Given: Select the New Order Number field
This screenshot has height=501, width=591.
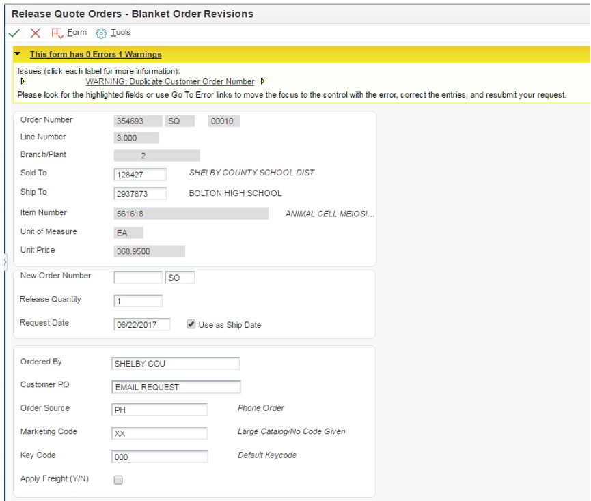Looking at the screenshot, I should (138, 277).
